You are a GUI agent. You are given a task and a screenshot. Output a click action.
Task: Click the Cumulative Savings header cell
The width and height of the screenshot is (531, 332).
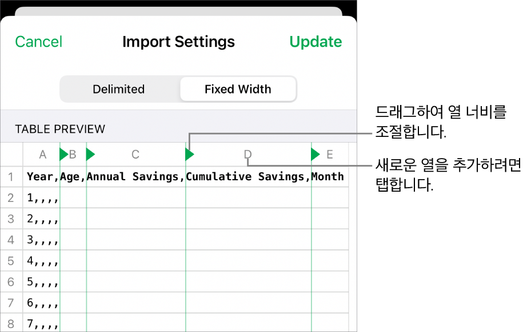click(x=248, y=177)
